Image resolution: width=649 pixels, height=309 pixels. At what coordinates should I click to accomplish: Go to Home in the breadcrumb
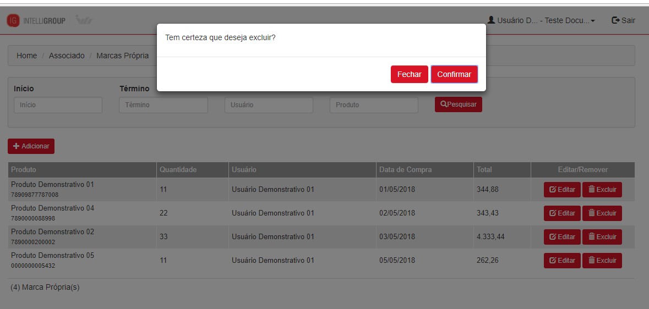(x=26, y=56)
